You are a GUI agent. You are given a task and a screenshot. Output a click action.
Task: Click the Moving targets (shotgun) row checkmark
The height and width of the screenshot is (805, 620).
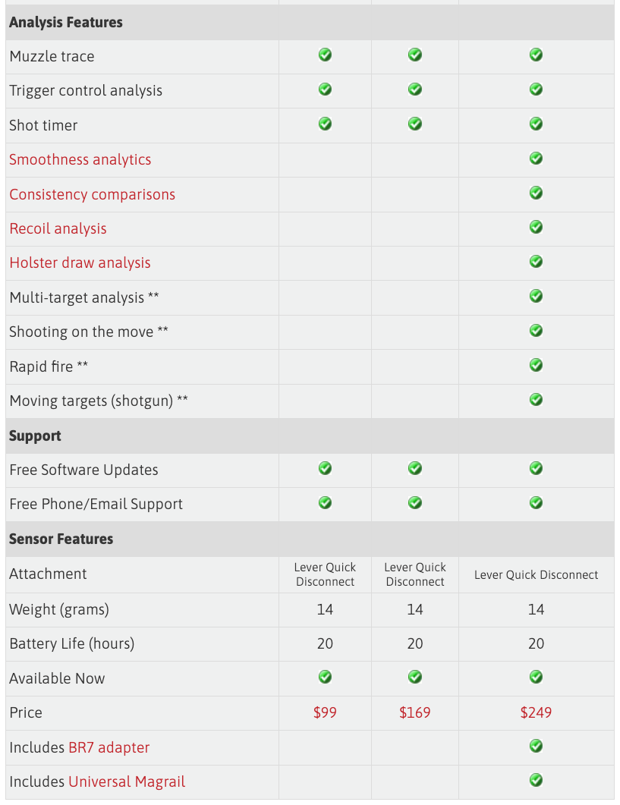coord(536,400)
